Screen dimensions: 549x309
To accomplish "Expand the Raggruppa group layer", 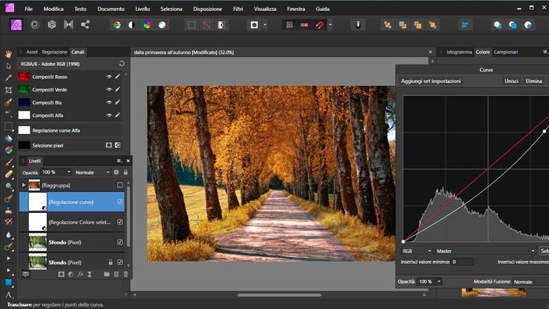I will tap(24, 185).
